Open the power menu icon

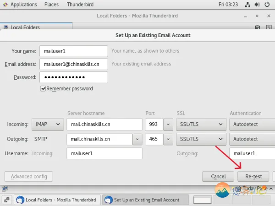pos(268,4)
